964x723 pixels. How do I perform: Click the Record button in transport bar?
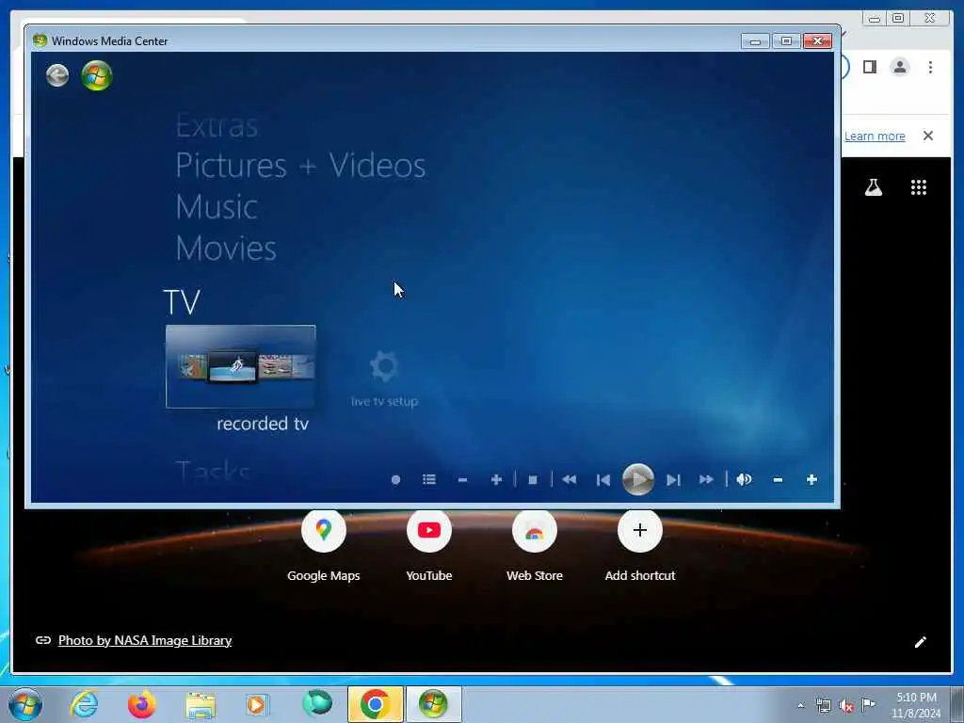click(396, 479)
